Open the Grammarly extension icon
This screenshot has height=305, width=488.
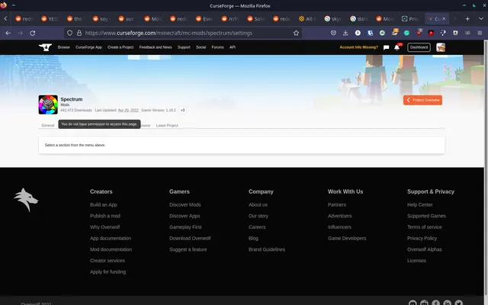tap(406, 33)
